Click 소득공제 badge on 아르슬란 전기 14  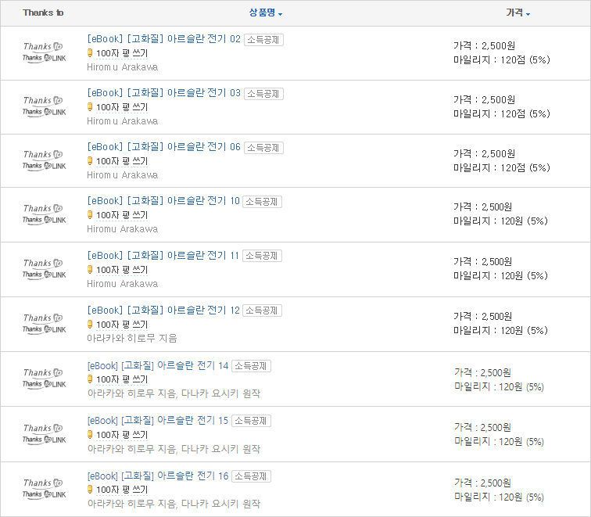pos(251,366)
